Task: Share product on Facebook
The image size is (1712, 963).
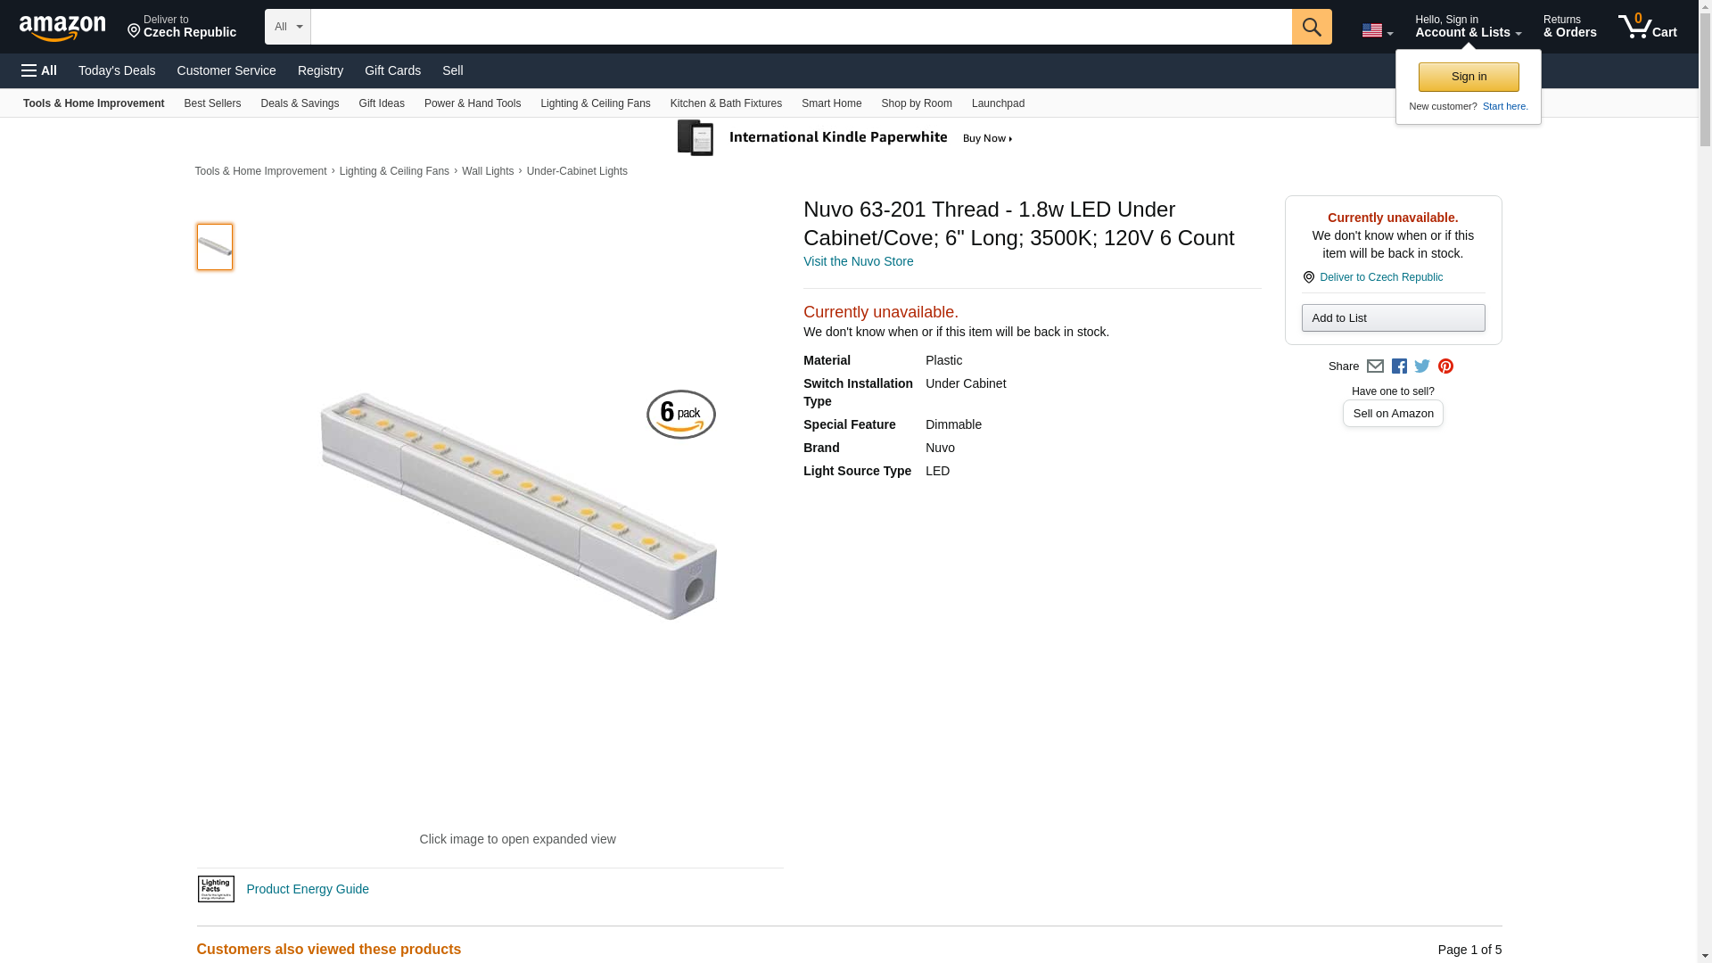Action: [1399, 366]
